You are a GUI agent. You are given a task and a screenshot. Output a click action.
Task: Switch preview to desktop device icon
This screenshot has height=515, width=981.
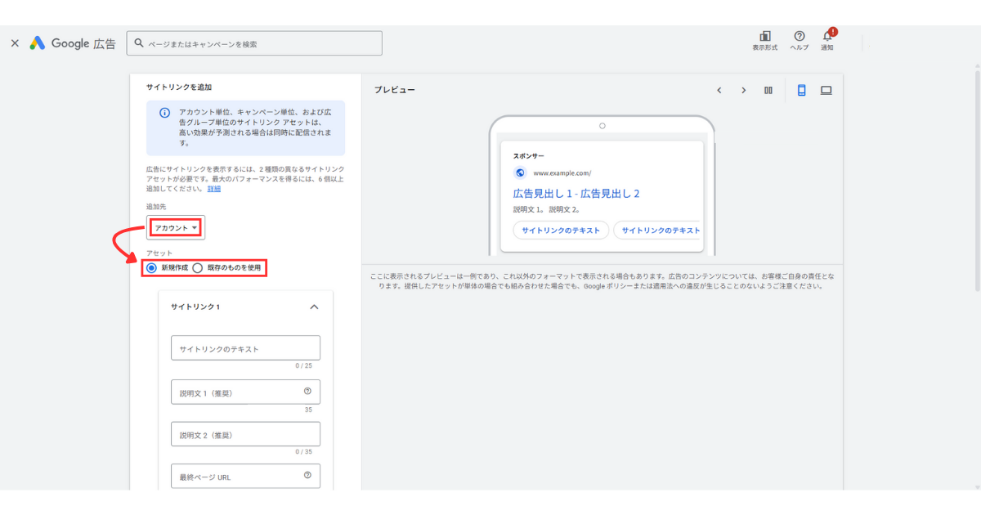pos(826,91)
